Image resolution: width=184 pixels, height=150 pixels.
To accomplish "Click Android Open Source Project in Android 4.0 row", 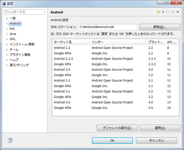I will pyautogui.click(x=112, y=102).
